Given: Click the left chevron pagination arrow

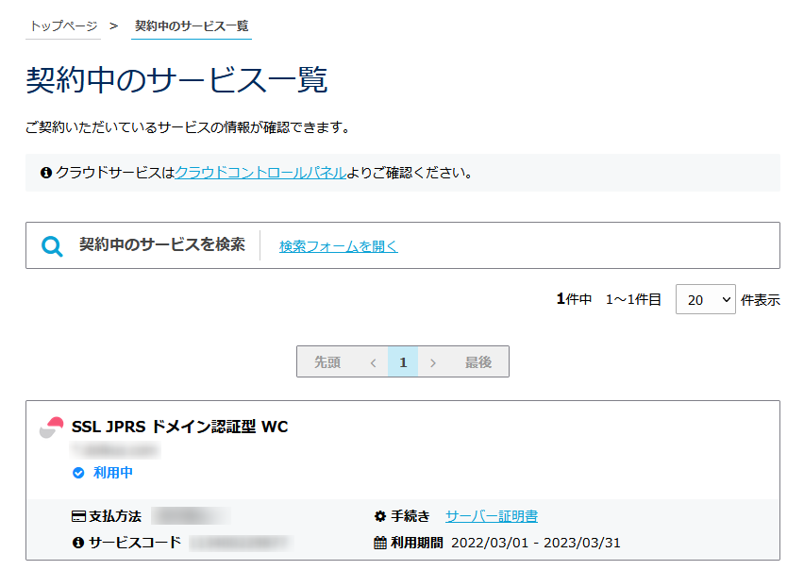Looking at the screenshot, I should coord(374,361).
